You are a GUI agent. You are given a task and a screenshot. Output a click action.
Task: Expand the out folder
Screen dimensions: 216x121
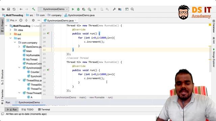click(10, 34)
